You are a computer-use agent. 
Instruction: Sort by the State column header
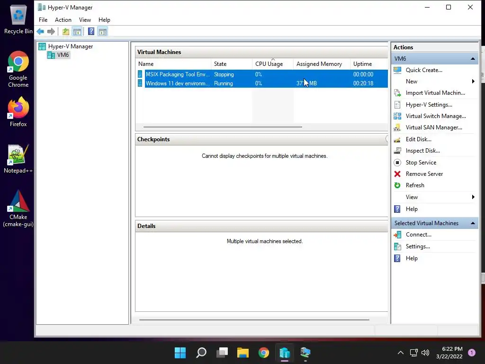[231, 64]
